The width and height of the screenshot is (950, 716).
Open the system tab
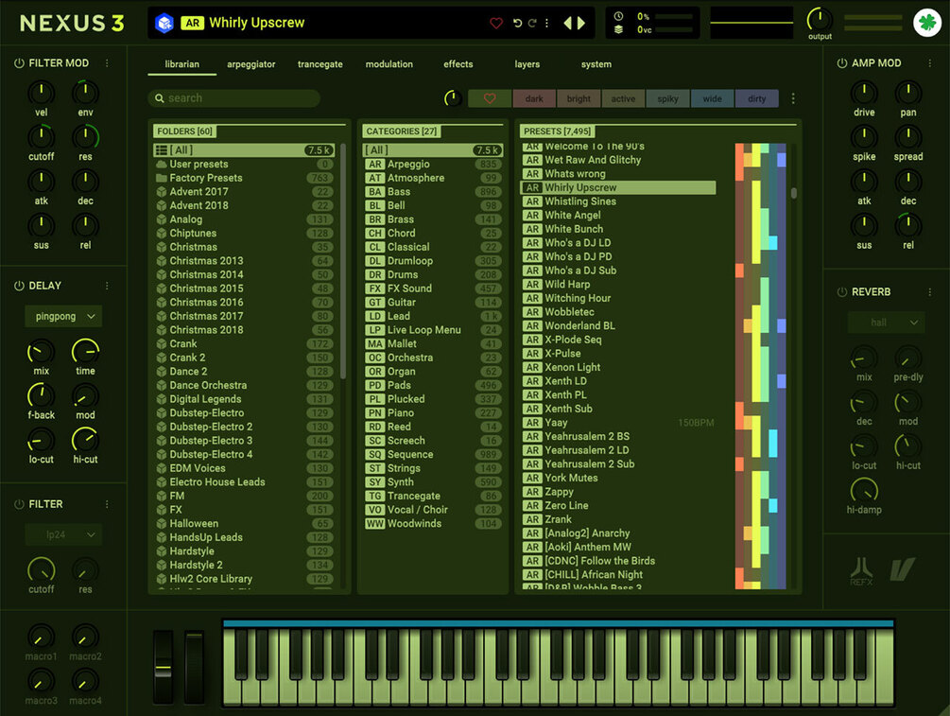[596, 64]
